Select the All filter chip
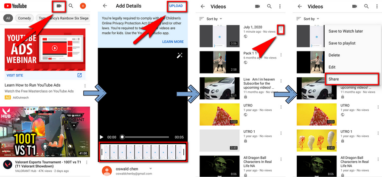Viewport: 382px width, 177px height. click(x=8, y=18)
